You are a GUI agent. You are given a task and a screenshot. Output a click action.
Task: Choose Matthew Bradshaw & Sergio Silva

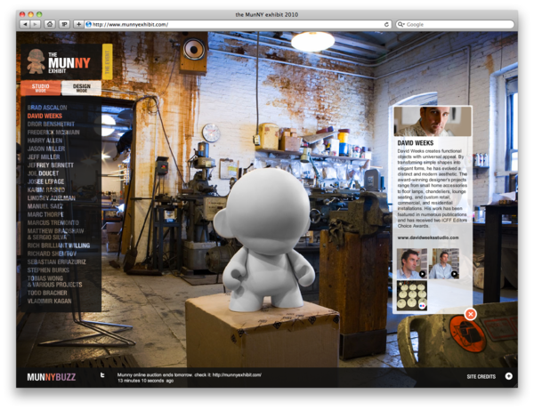coord(55,234)
